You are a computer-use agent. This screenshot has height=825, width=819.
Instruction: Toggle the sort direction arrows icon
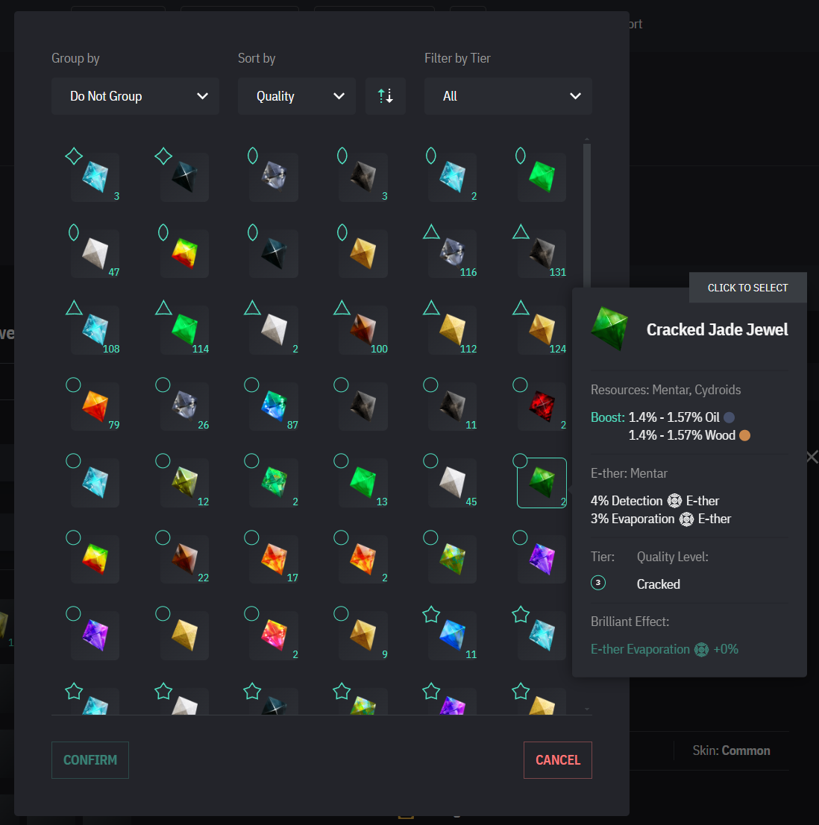tap(385, 96)
